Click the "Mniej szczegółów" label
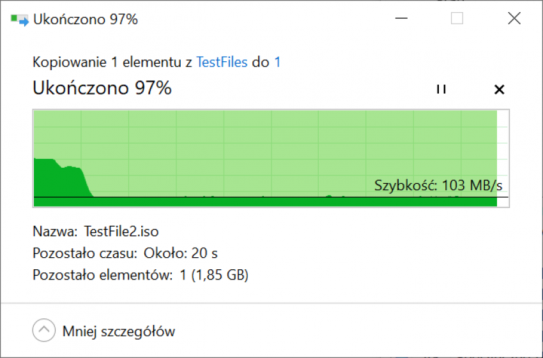Viewport: 543px width, 358px height. [119, 331]
